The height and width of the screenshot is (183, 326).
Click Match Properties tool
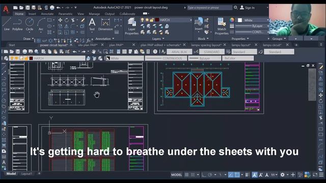pos(222,26)
